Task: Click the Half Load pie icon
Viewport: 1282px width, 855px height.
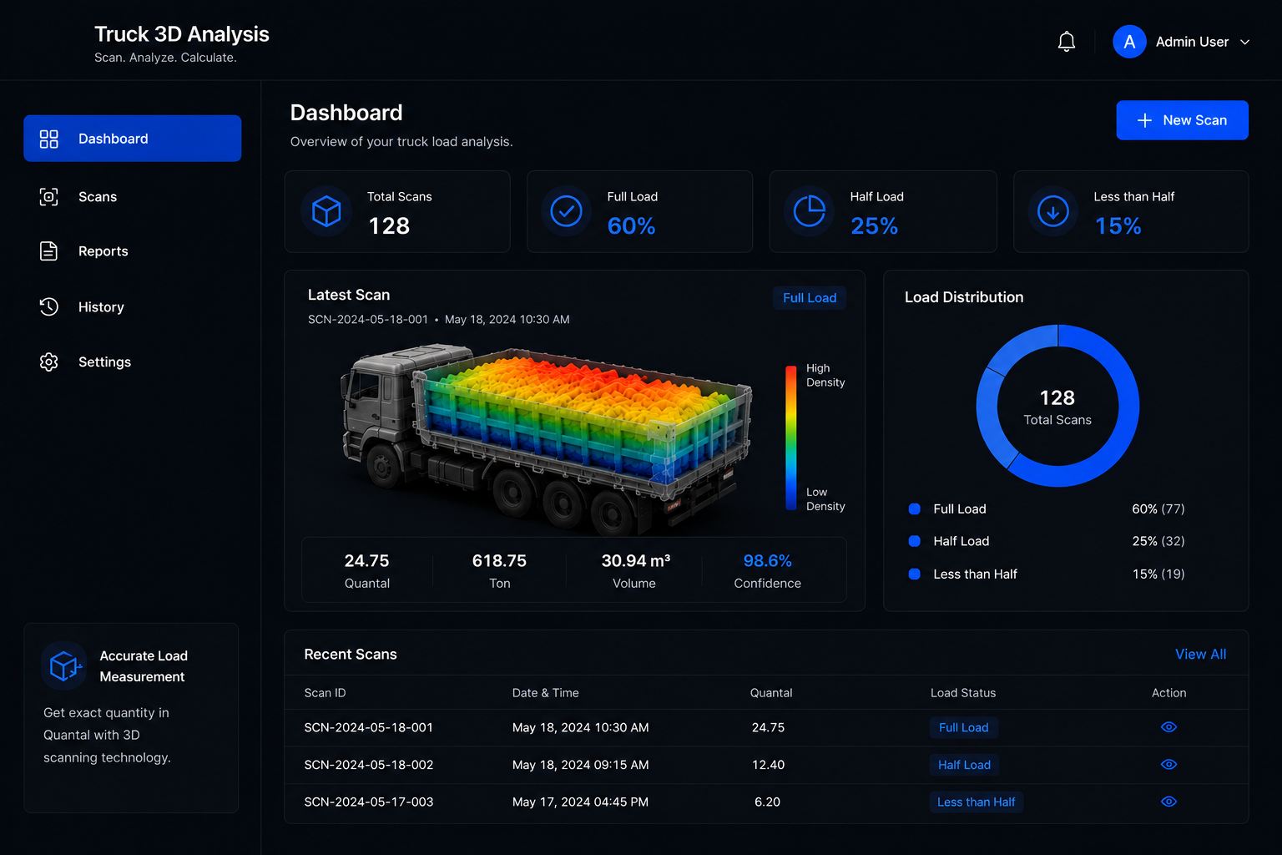Action: (809, 211)
